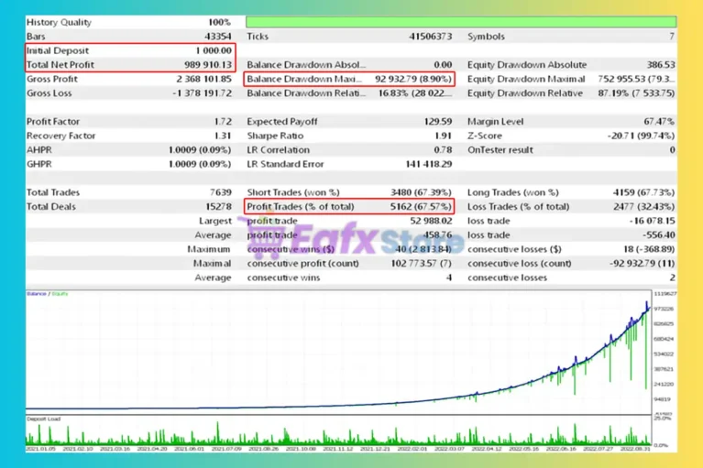Click the Maximum row label
The height and width of the screenshot is (468, 703).
208,249
